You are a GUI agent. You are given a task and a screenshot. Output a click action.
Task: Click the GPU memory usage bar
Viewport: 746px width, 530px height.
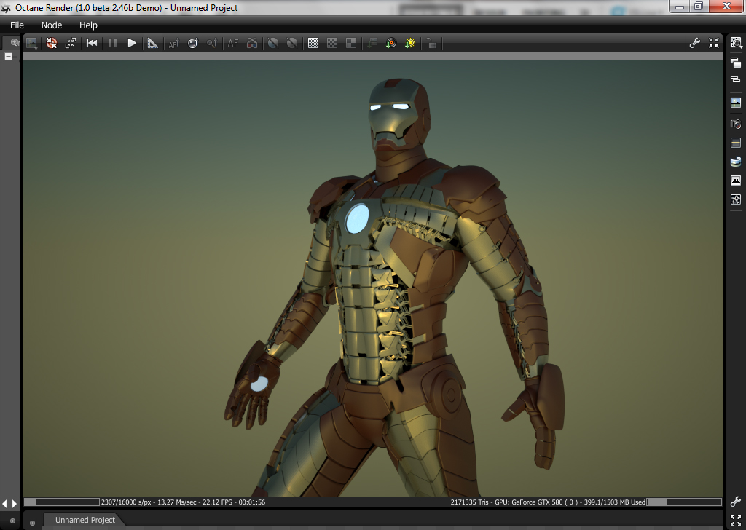point(684,502)
